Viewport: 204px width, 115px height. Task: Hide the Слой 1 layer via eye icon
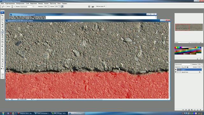pos(176,70)
